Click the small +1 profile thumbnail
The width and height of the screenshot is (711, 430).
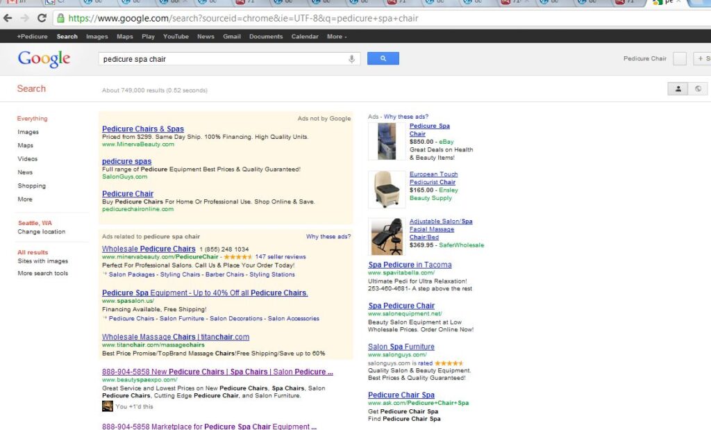click(x=108, y=406)
